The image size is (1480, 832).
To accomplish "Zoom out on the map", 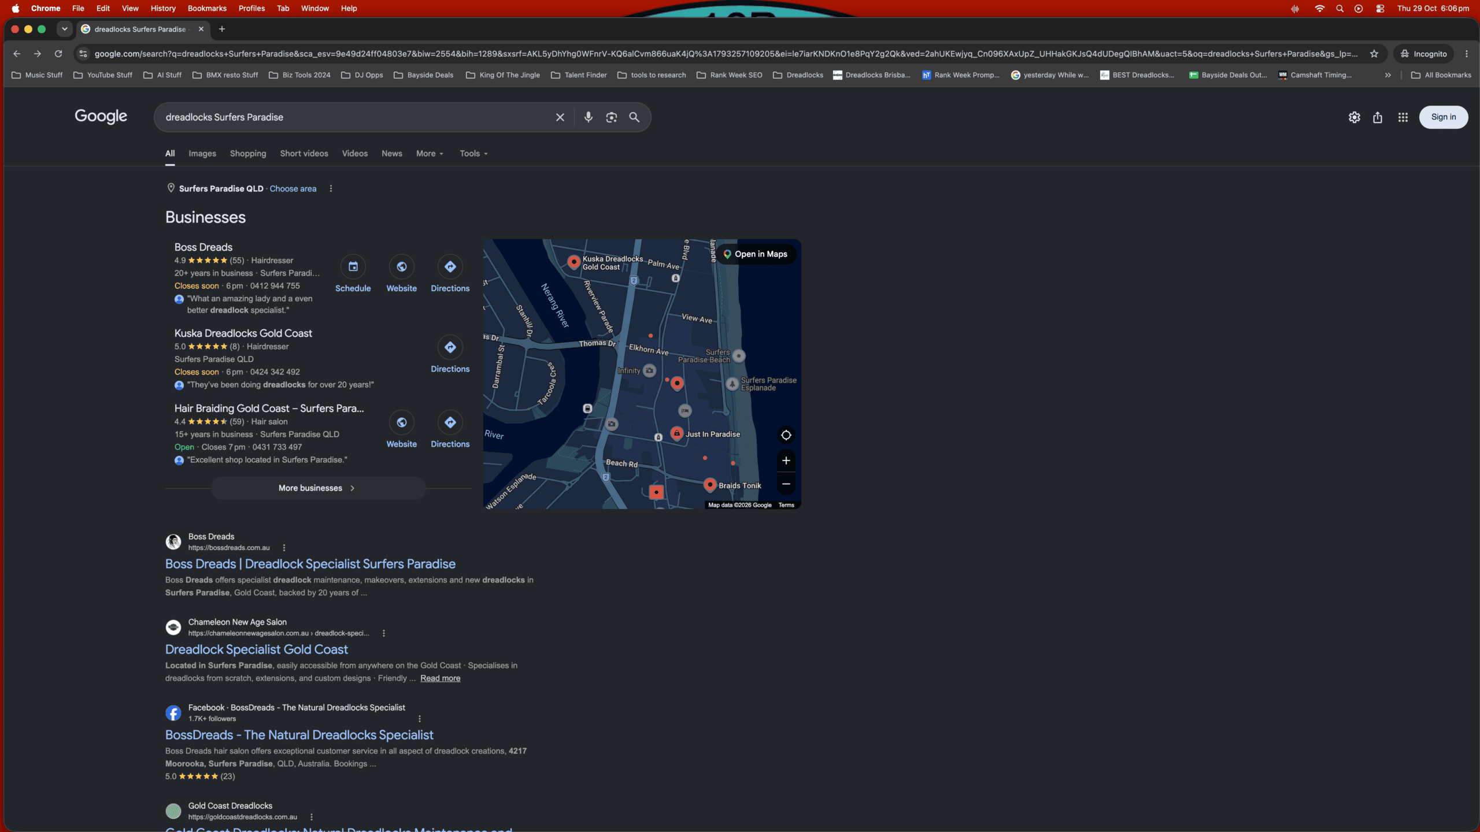I will coord(786,484).
